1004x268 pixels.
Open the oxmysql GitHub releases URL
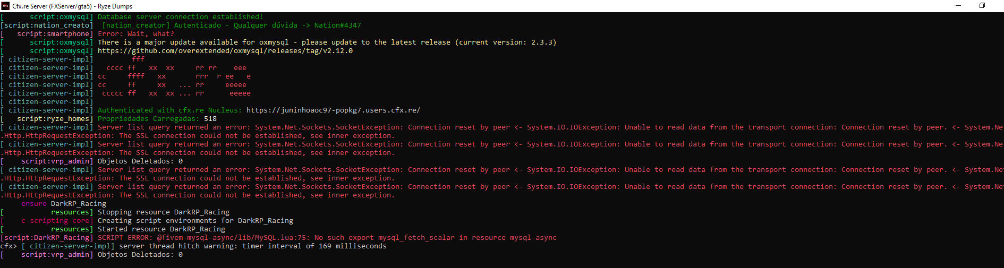(x=225, y=51)
